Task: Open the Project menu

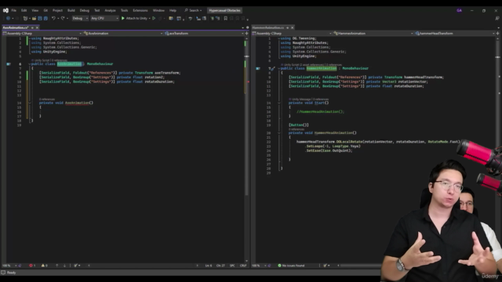Action: [x=57, y=10]
